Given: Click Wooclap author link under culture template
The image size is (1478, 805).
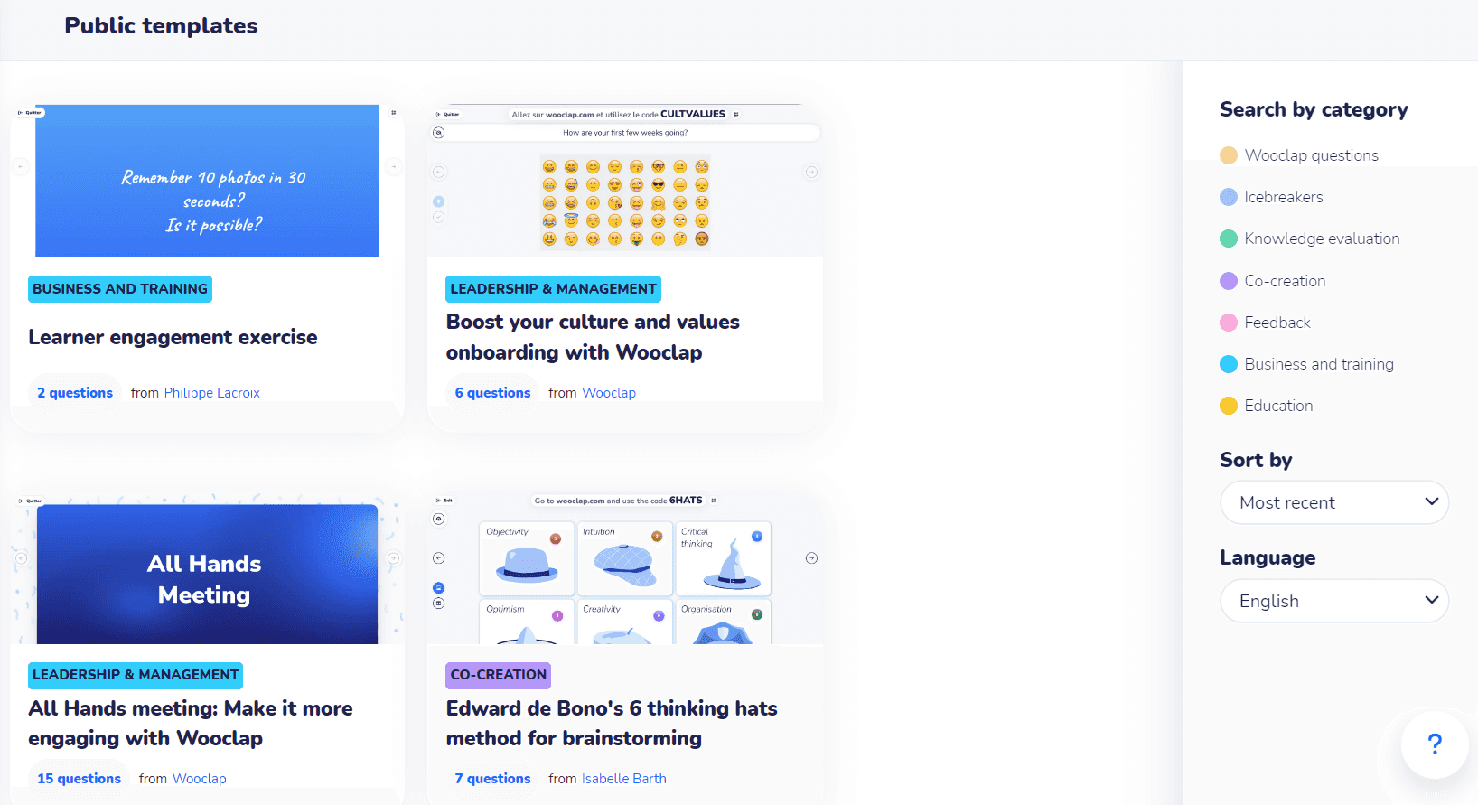Looking at the screenshot, I should tap(609, 393).
